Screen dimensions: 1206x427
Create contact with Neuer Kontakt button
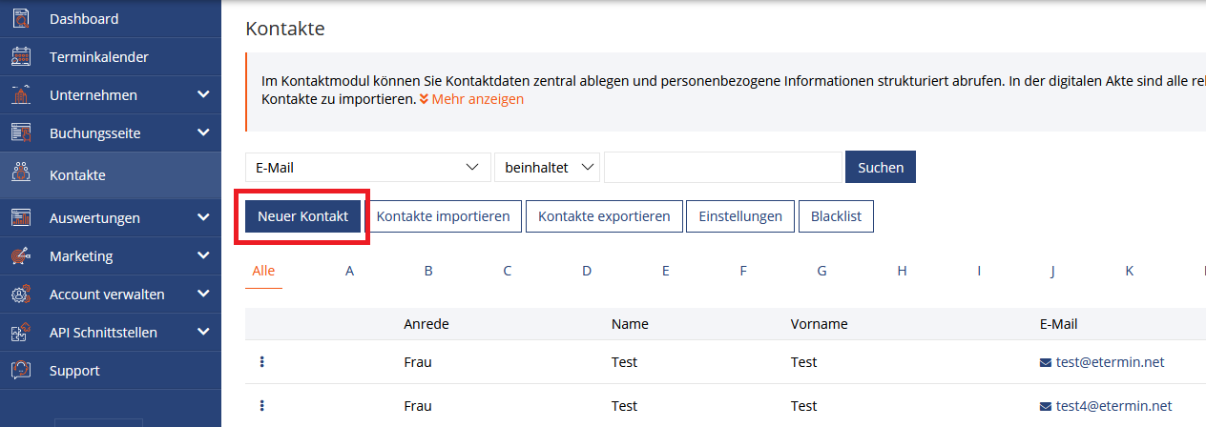pos(302,216)
